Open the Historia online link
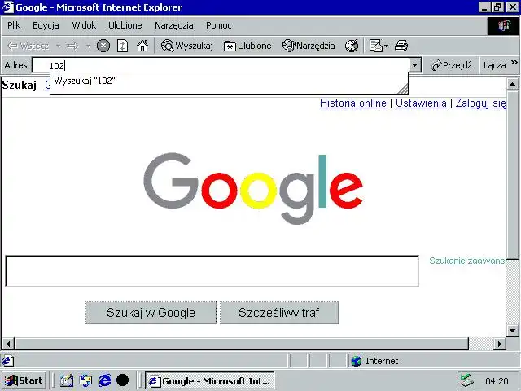This screenshot has height=391, width=521. point(352,103)
